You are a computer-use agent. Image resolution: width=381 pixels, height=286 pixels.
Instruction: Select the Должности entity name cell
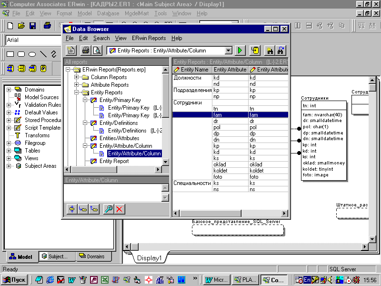click(192, 78)
